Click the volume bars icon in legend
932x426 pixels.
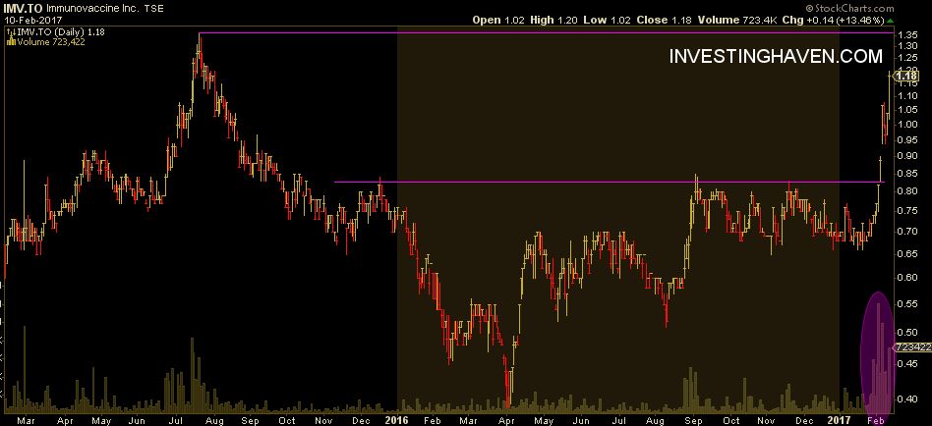tap(8, 43)
